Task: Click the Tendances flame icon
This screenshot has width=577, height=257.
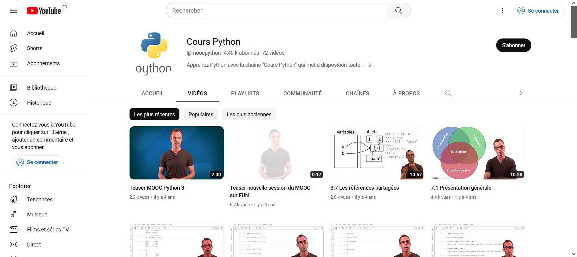Action: (x=14, y=199)
